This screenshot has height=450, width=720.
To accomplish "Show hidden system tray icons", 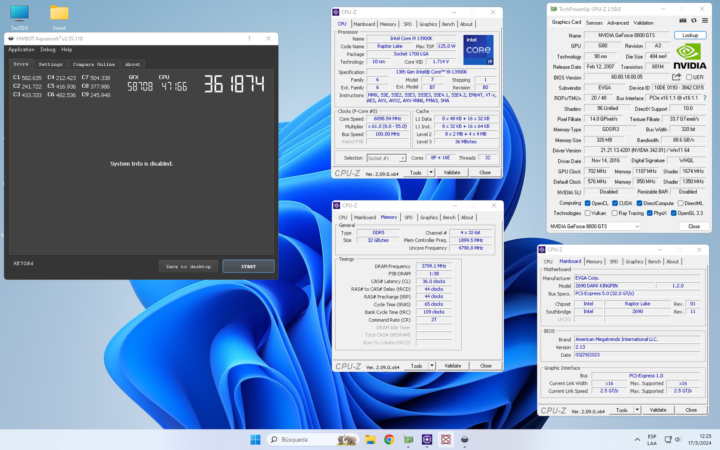I will (637, 440).
